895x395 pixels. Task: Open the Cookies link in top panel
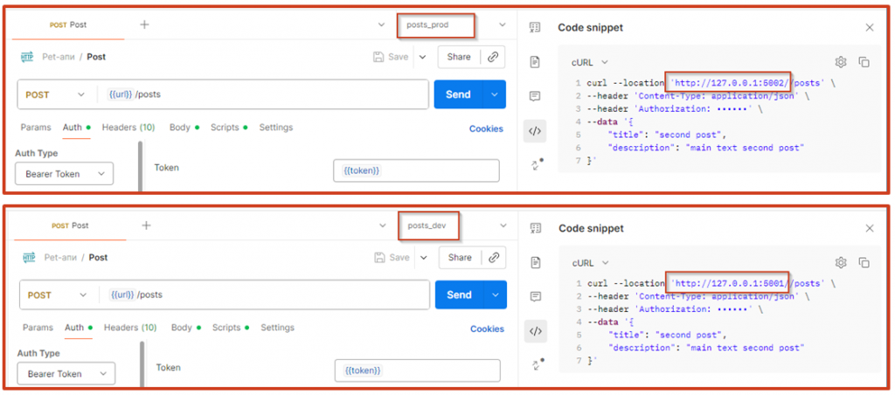[x=486, y=128]
